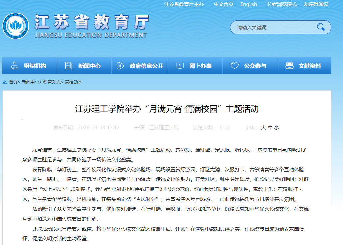Click the 文献资料 printer icon

(x=289, y=66)
